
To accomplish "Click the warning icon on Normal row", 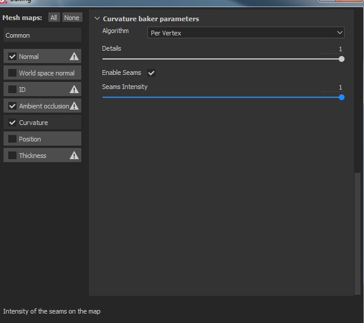I will click(x=74, y=56).
